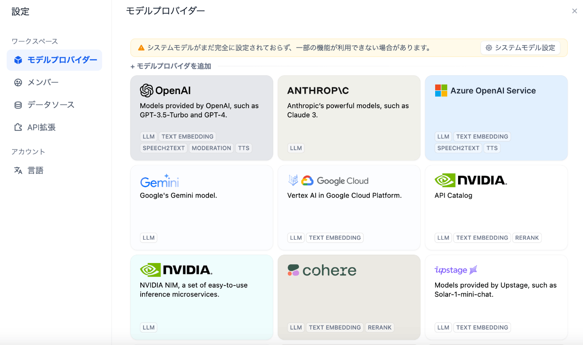
Task: Click the LLM tag on NVIDIA NIM card
Action: (149, 328)
